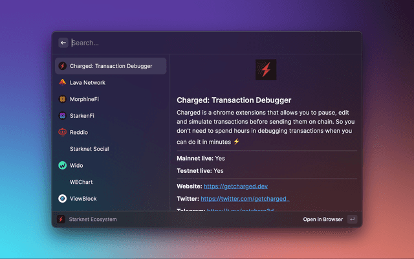Screen dimensions: 414x259
Task: Click the Lava Network flame icon
Action: 62,82
